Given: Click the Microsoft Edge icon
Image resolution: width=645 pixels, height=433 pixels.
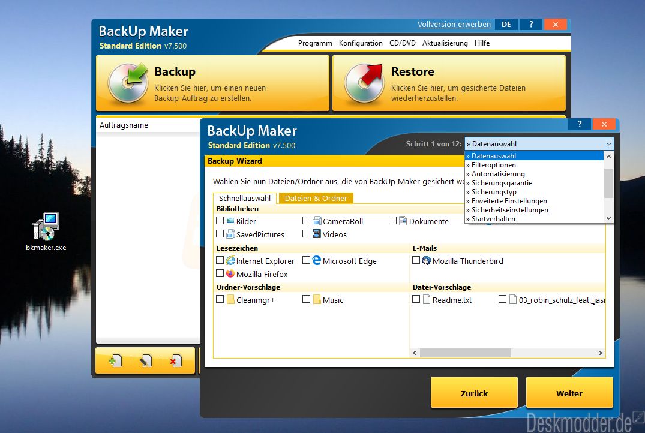Looking at the screenshot, I should click(317, 260).
